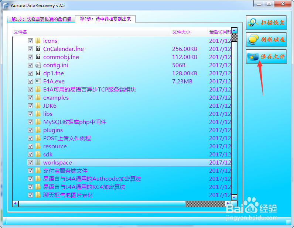The image size is (294, 228).
Task: Click the vertical scrollbar up arrow
Action: [235, 31]
